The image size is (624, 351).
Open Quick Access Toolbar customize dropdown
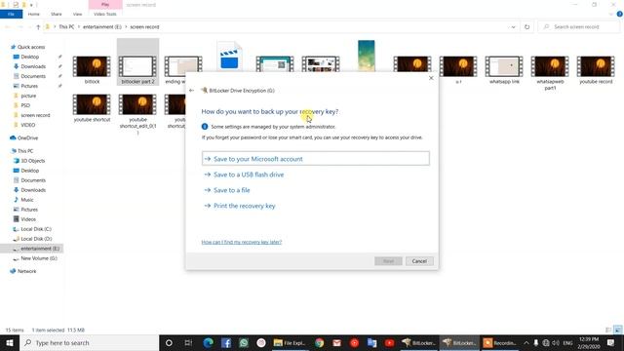point(31,5)
